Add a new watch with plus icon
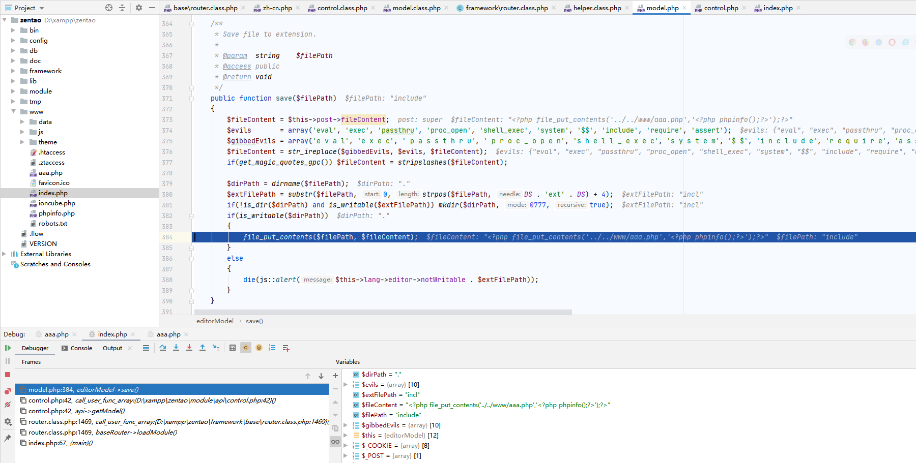This screenshot has width=916, height=463. pos(335,376)
